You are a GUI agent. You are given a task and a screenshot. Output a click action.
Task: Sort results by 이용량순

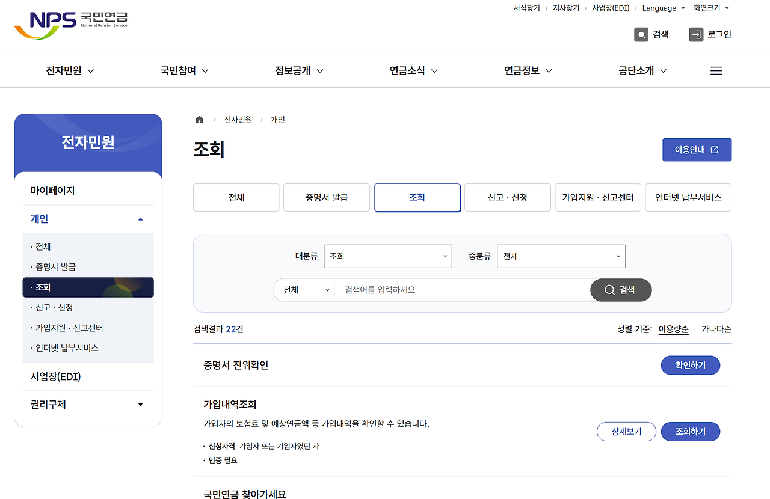tap(674, 329)
